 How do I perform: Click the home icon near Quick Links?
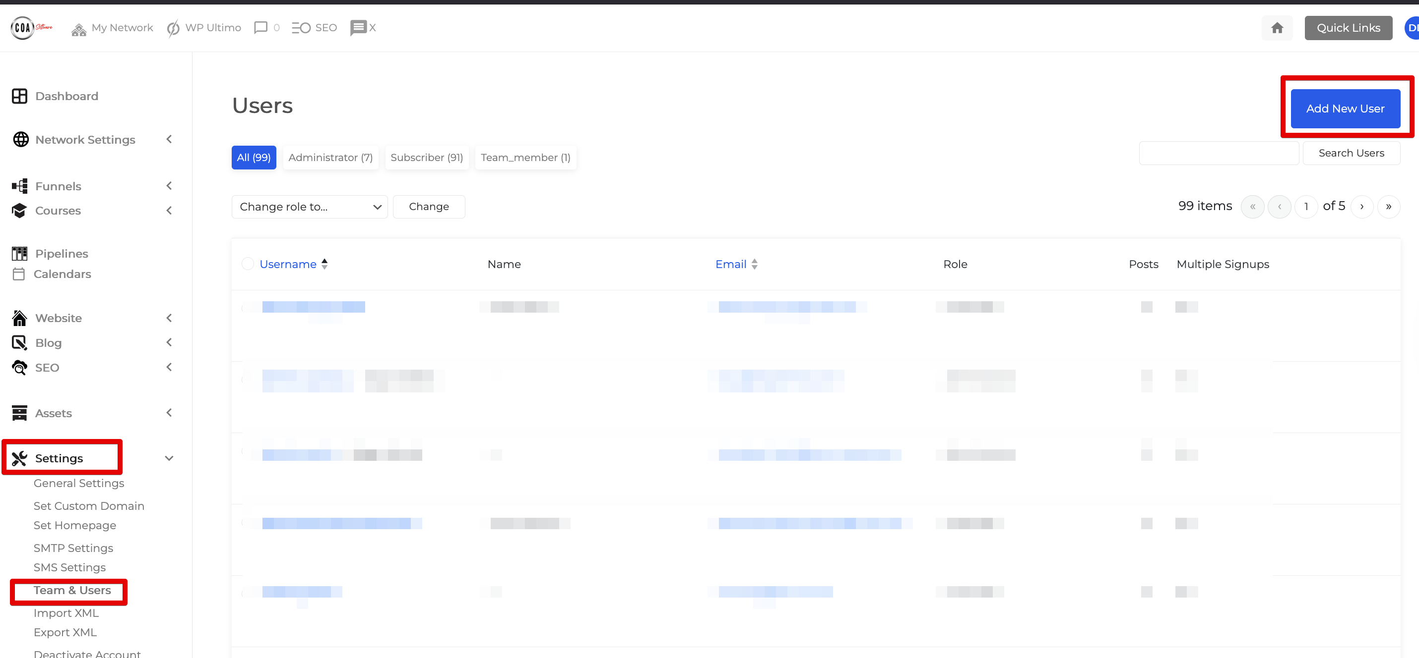pos(1277,28)
